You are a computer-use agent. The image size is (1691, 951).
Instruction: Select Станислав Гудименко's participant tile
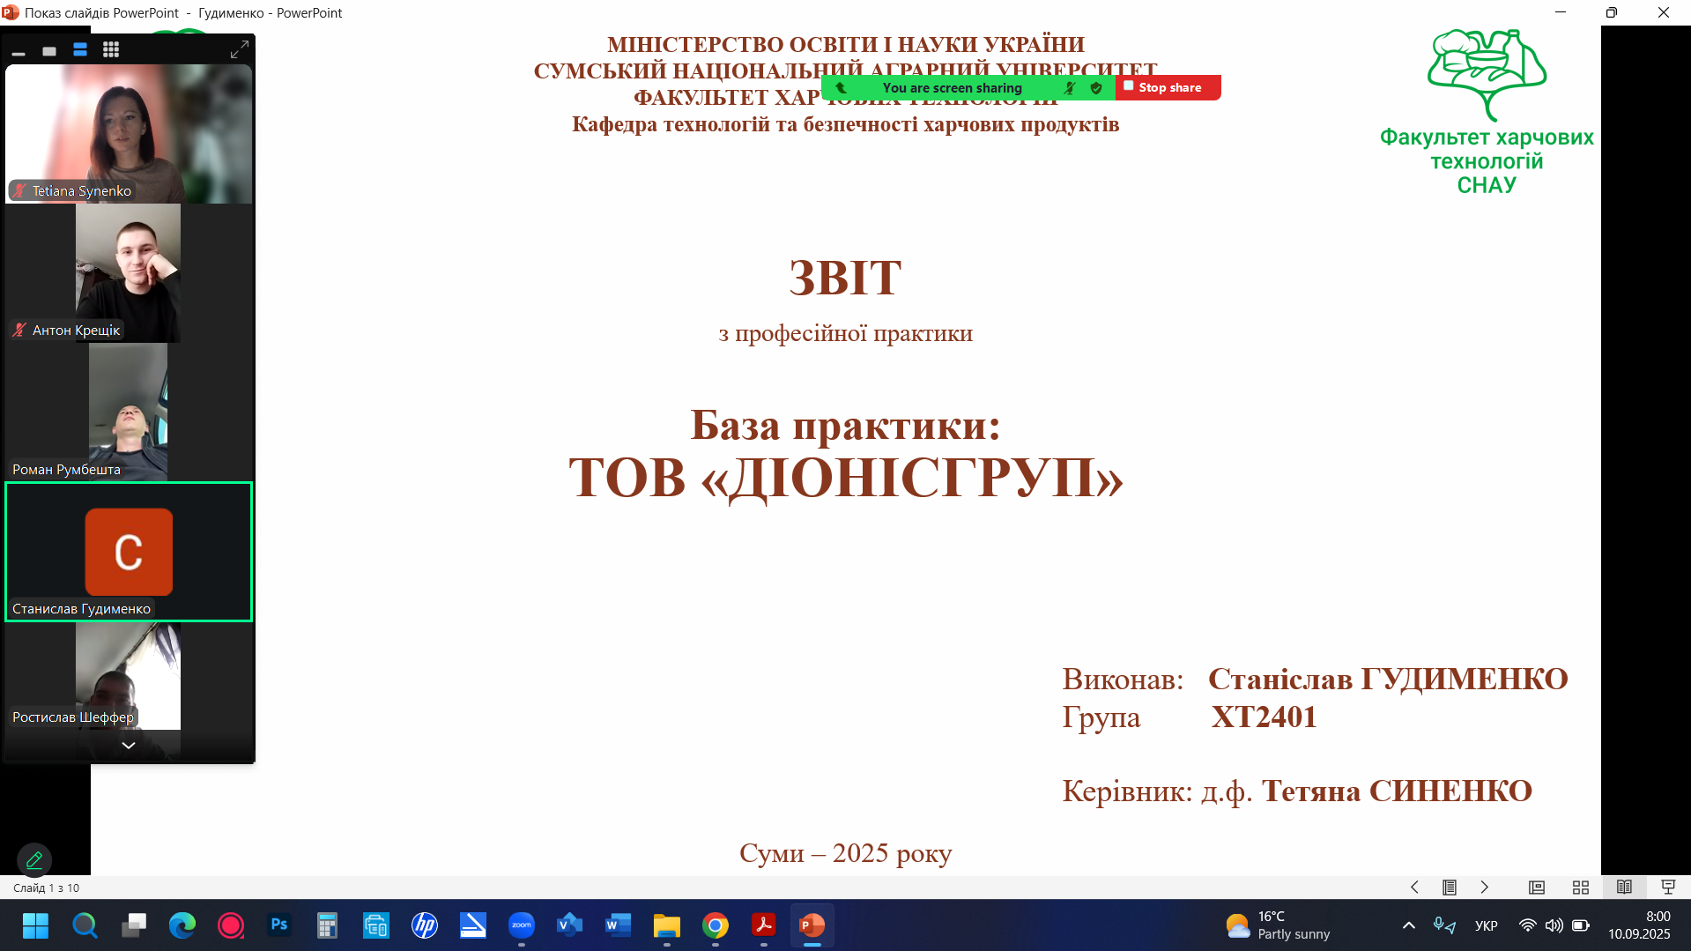tap(129, 552)
